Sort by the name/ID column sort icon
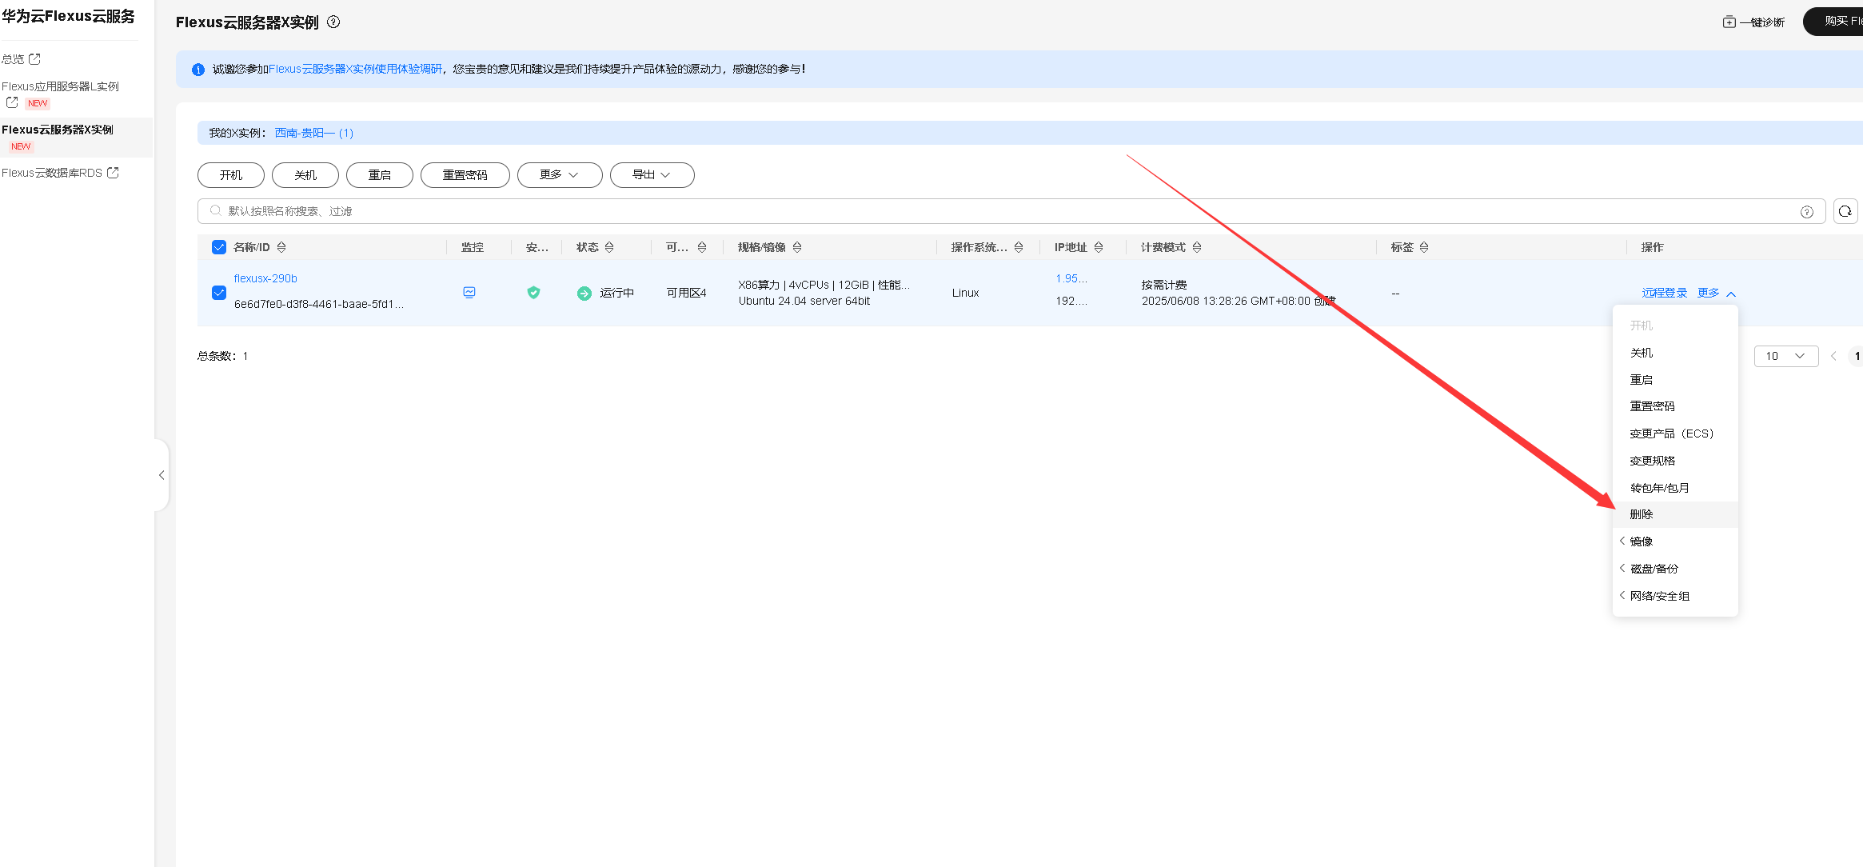The width and height of the screenshot is (1863, 867). 281,247
